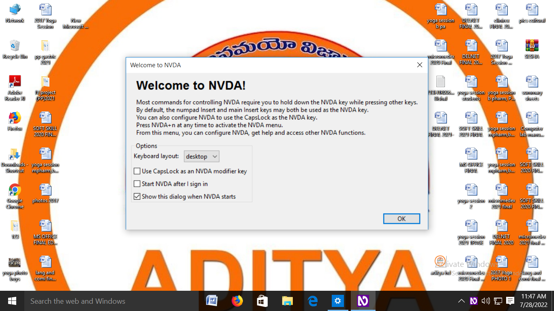554x311 pixels.
Task: Select the Recycle Bin icon
Action: 15,49
